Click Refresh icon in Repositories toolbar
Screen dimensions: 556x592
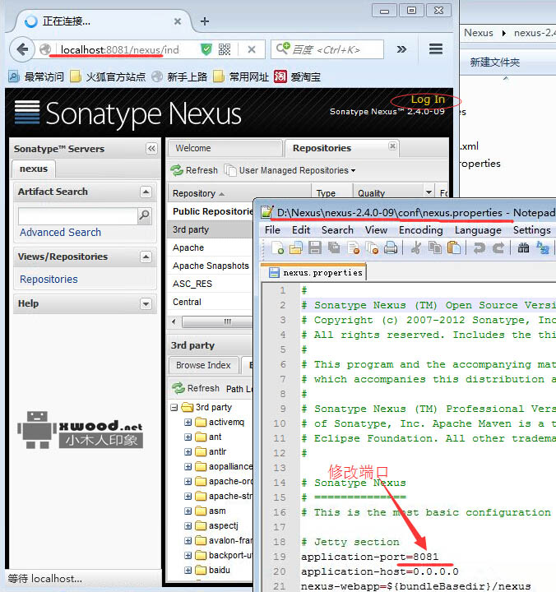(177, 170)
